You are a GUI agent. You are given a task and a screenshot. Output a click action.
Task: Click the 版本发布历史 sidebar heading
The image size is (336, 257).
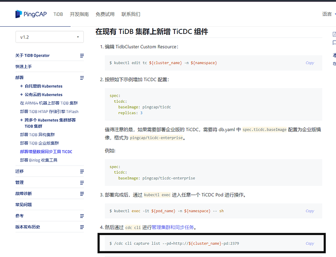click(28, 227)
